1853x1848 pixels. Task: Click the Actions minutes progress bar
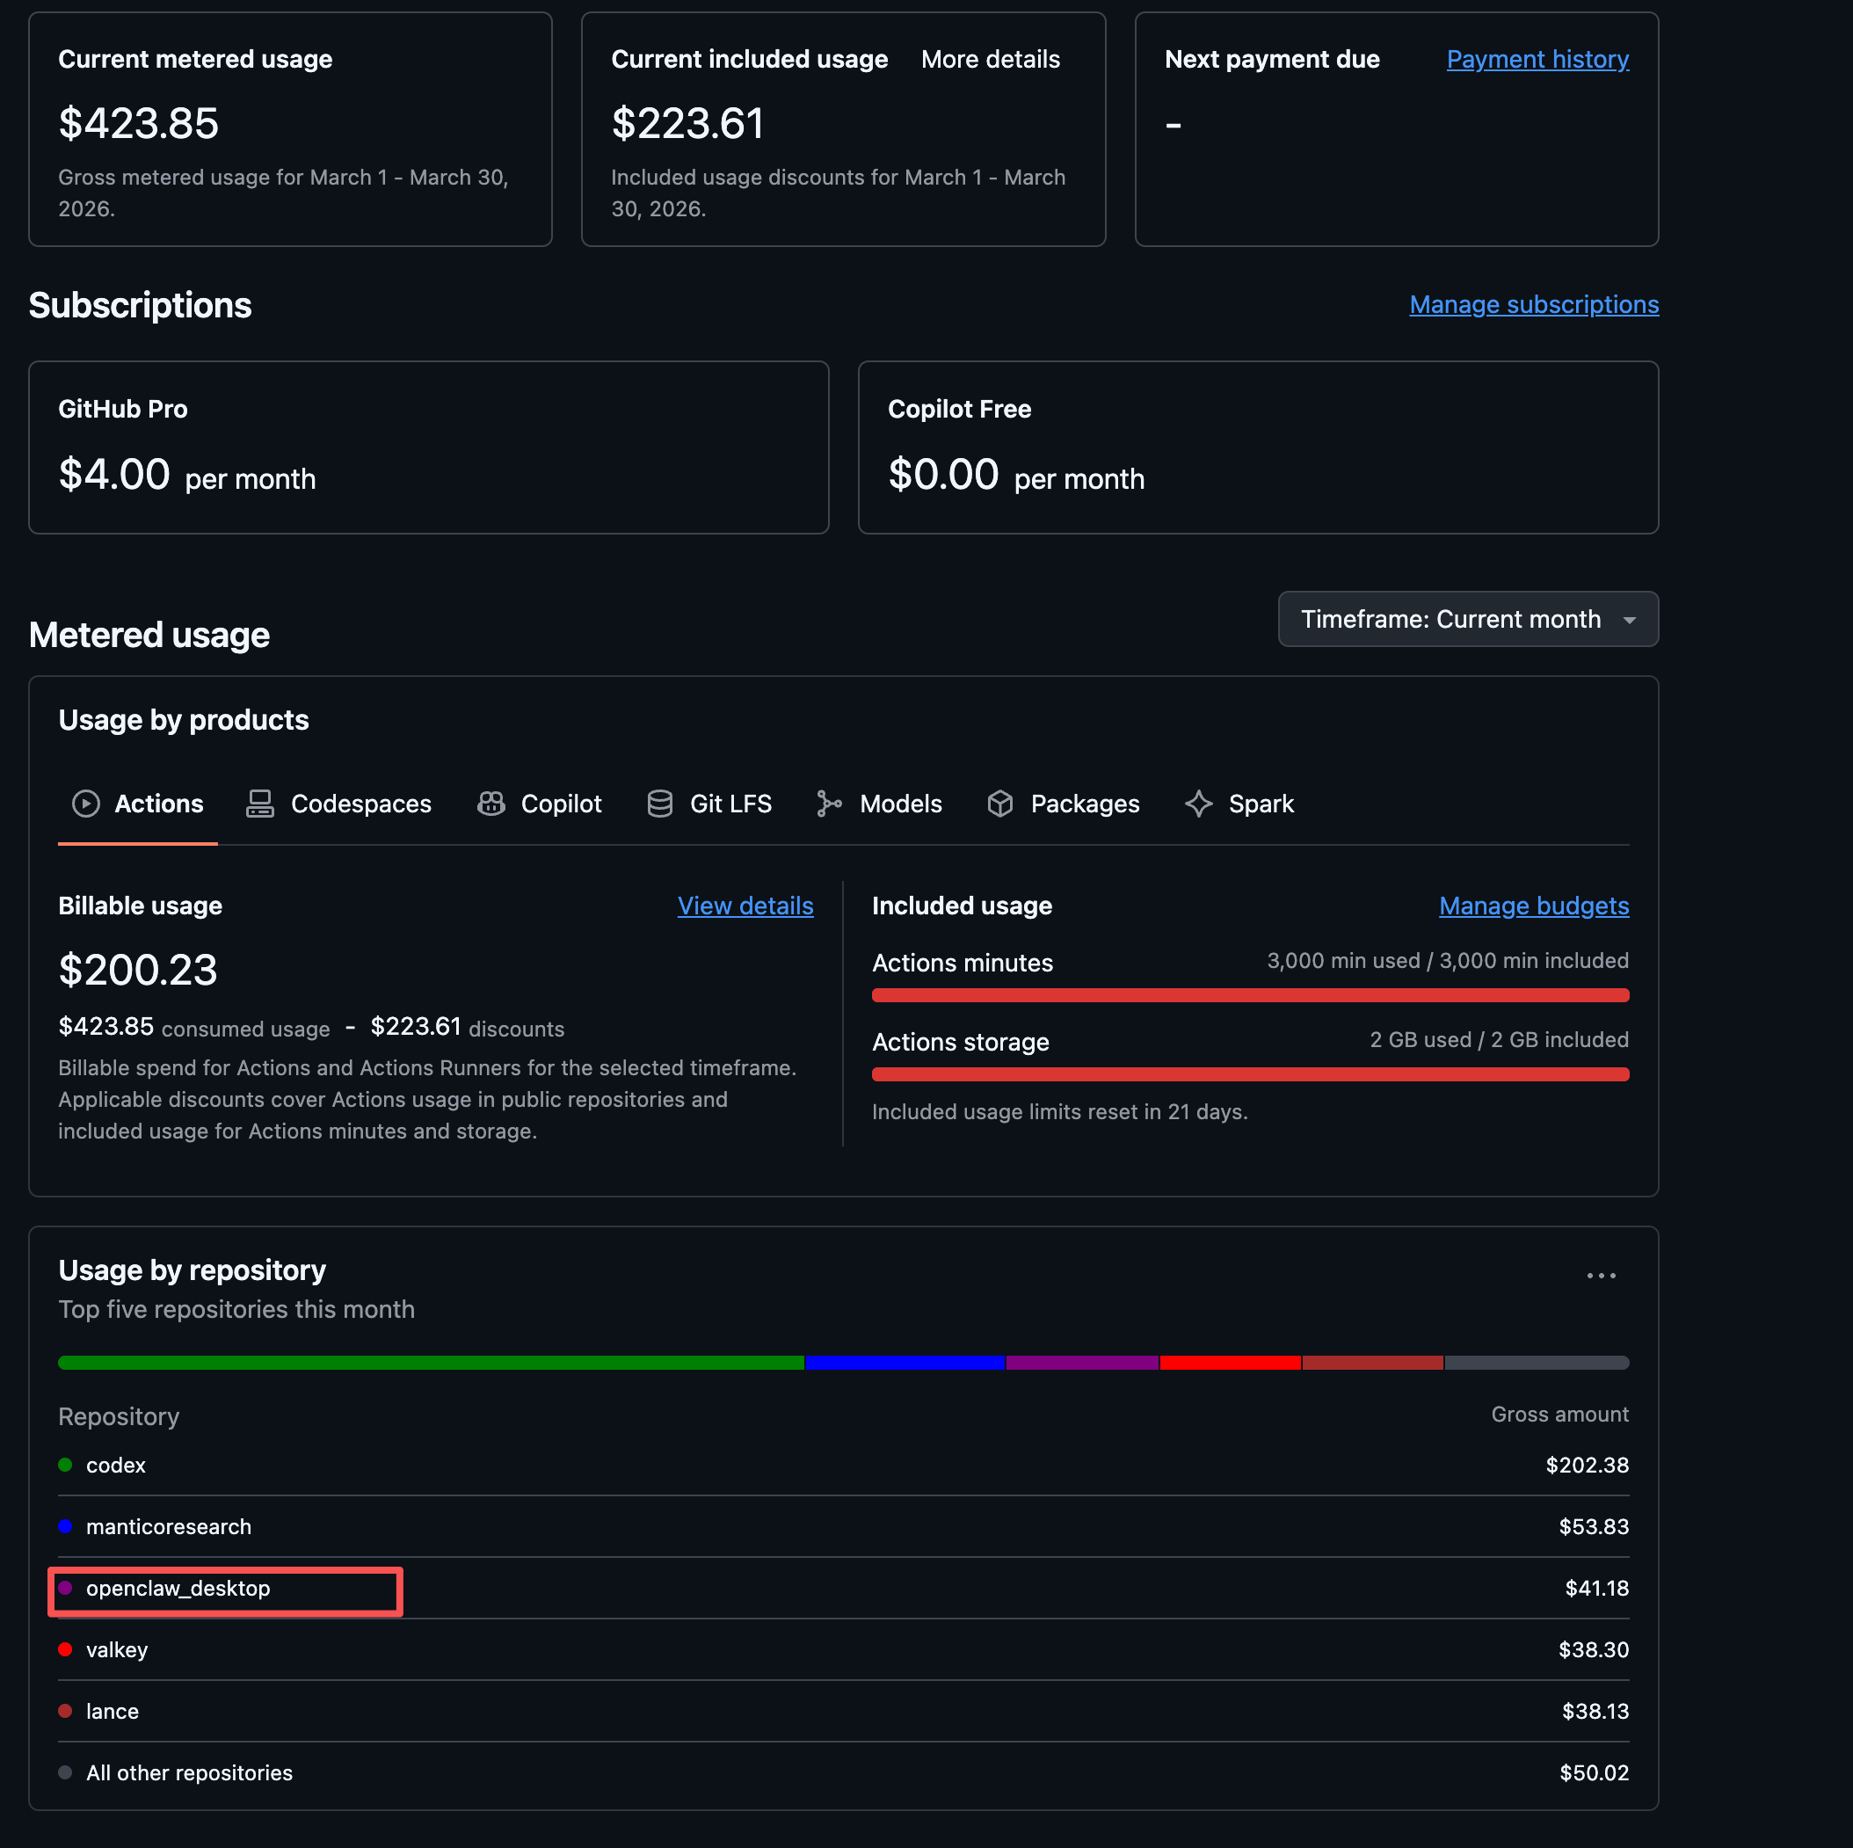[x=1250, y=995]
